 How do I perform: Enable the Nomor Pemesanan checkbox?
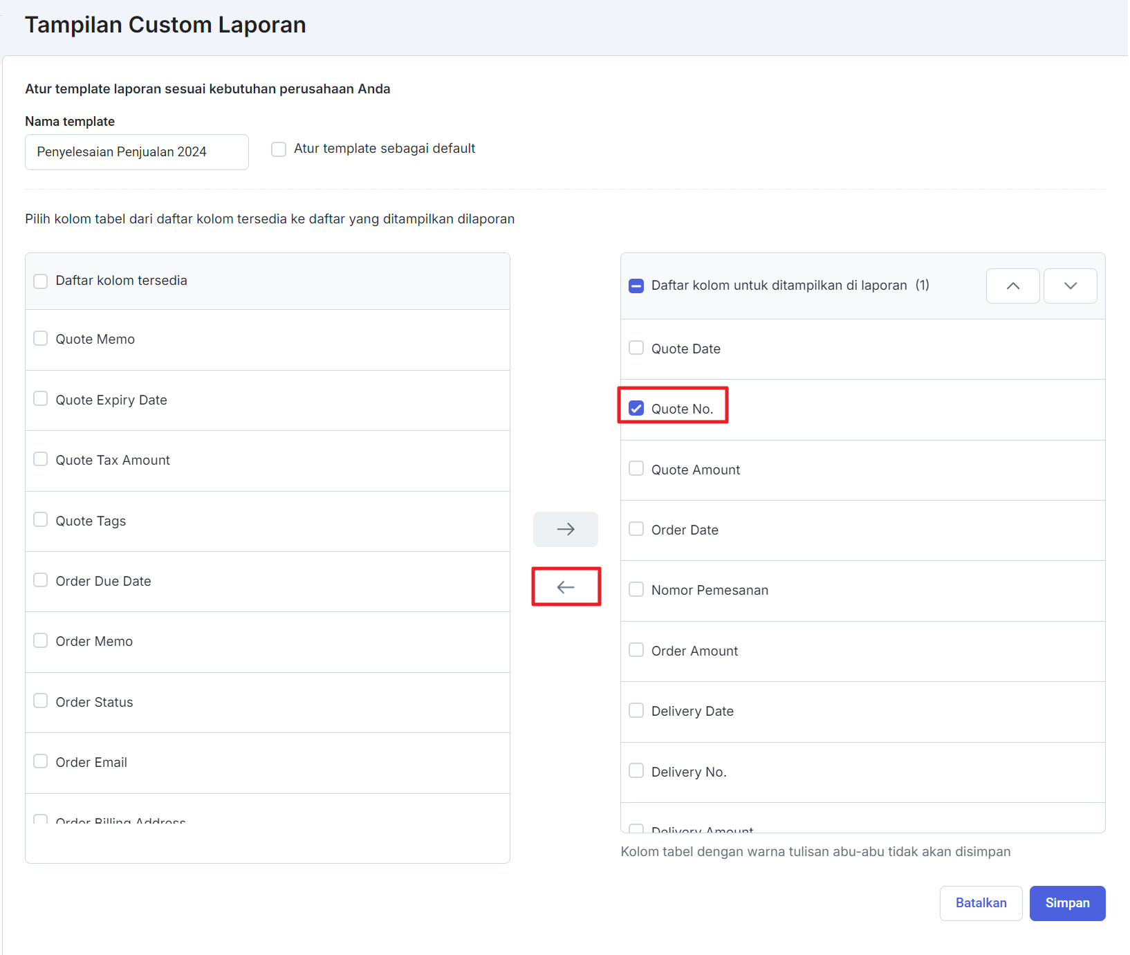point(636,590)
